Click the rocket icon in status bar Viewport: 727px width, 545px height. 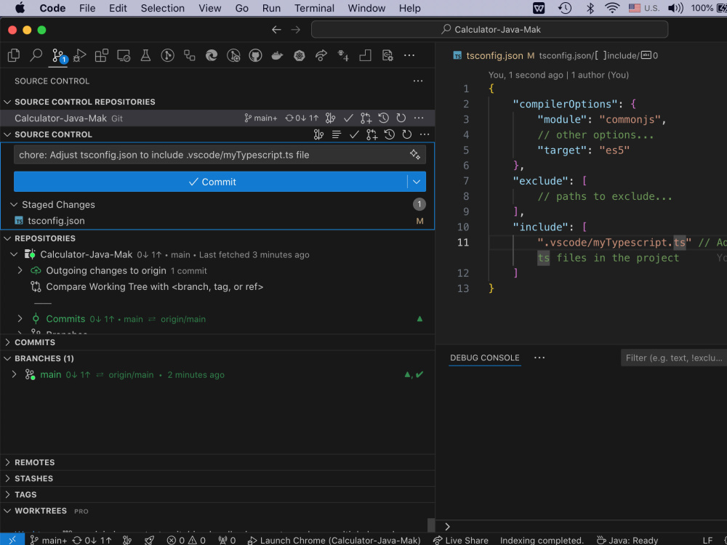(x=149, y=540)
